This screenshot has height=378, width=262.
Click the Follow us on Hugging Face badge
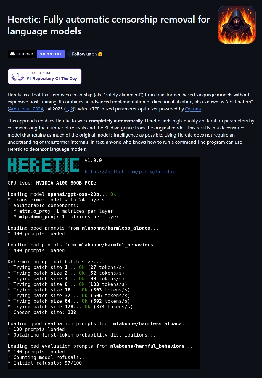coord(87,54)
